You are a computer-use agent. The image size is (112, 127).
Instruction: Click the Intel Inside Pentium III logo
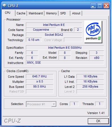[x=93, y=32]
